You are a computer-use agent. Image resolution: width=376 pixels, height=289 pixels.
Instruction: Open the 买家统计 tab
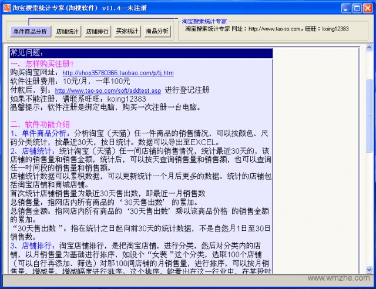[127, 31]
